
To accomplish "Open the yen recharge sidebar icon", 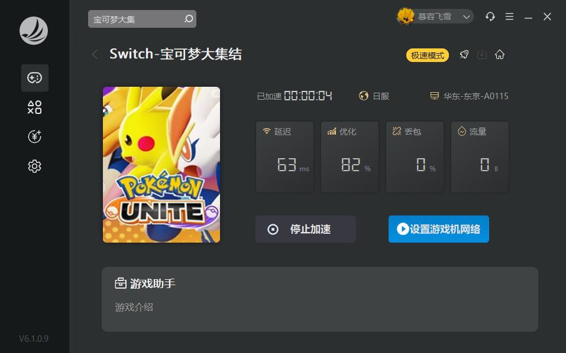I will [35, 136].
